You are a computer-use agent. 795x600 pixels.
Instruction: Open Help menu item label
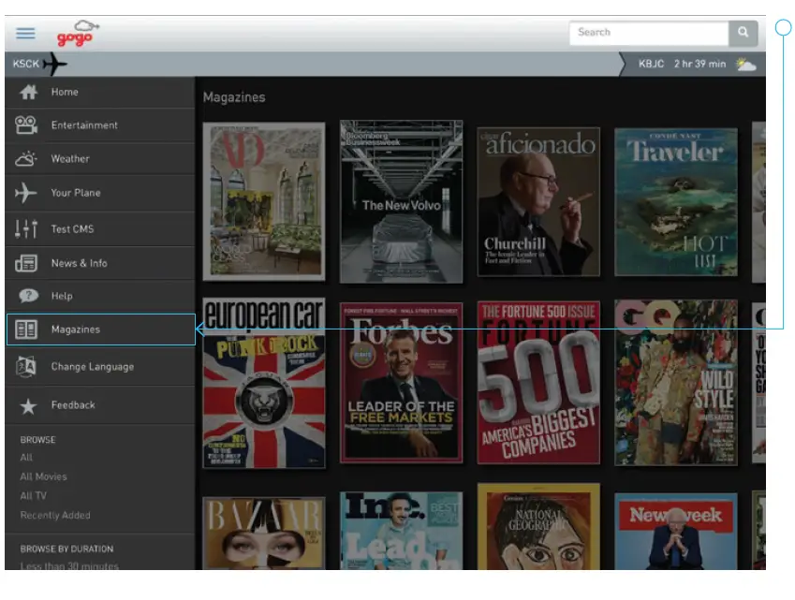62,296
